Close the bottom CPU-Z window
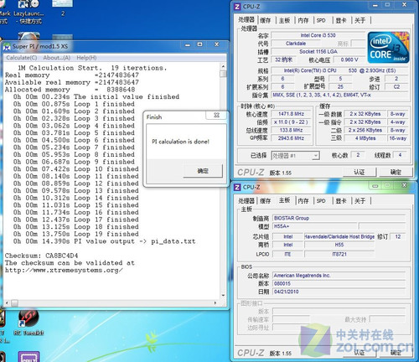 (x=404, y=185)
